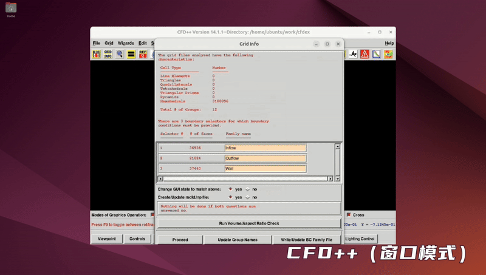This screenshot has height=275, width=486.
Task: Click the Update Group Names button
Action: click(238, 240)
